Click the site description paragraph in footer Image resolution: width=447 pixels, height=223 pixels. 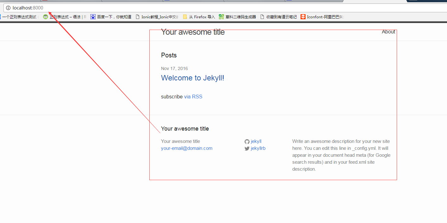point(341,155)
